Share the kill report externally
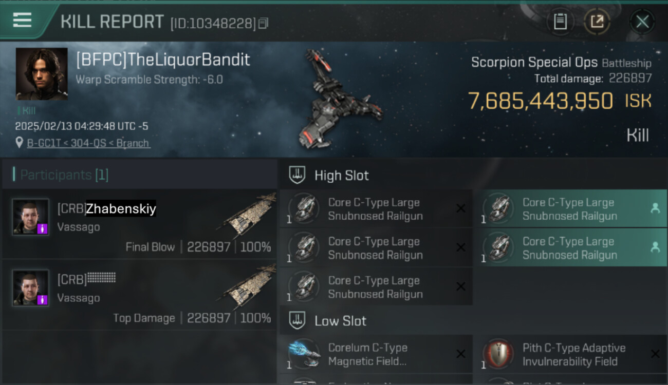Image resolution: width=668 pixels, height=385 pixels. point(597,22)
